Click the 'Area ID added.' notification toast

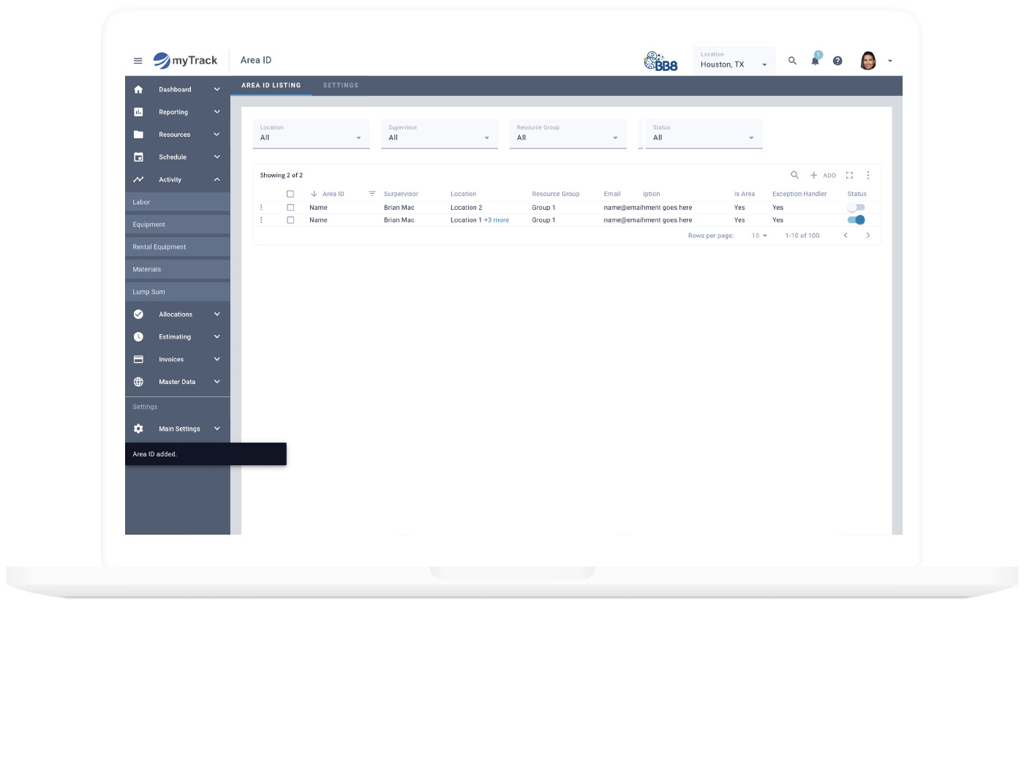tap(206, 454)
